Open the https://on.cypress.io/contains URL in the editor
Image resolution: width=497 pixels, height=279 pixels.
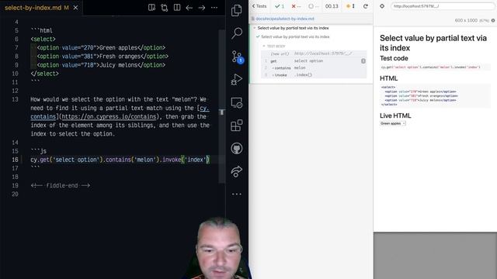pyautogui.click(x=109, y=116)
